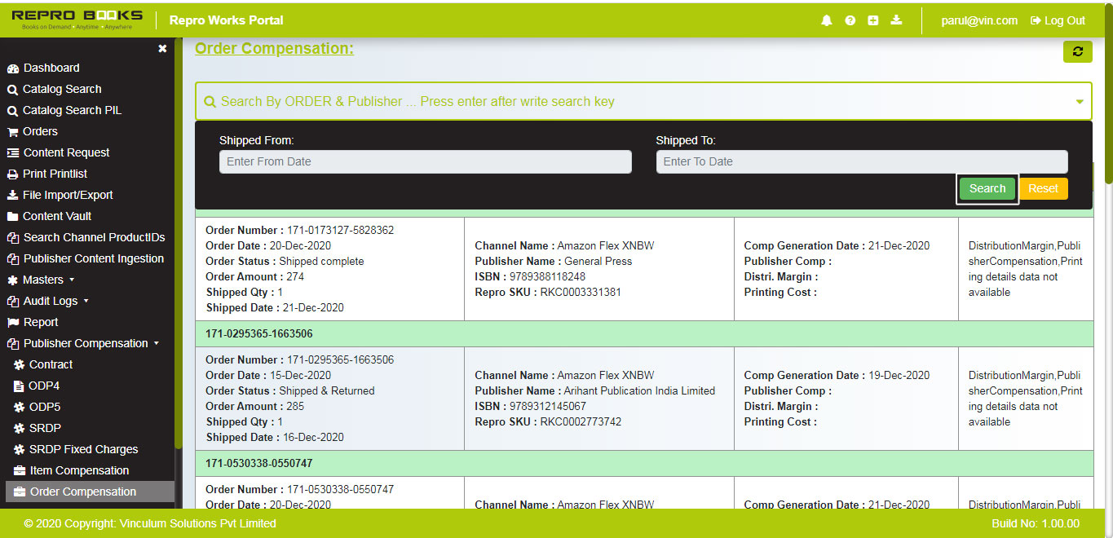1113x538 pixels.
Task: Collapse the Publisher Compensation menu
Action: [85, 343]
